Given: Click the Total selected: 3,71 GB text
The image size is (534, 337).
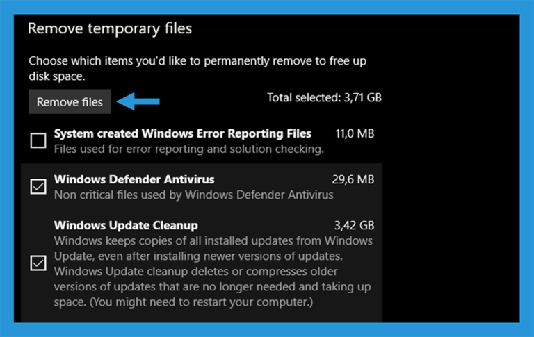Looking at the screenshot, I should pos(324,98).
